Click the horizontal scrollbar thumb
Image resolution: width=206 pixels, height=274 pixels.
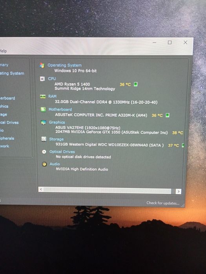click(x=108, y=191)
